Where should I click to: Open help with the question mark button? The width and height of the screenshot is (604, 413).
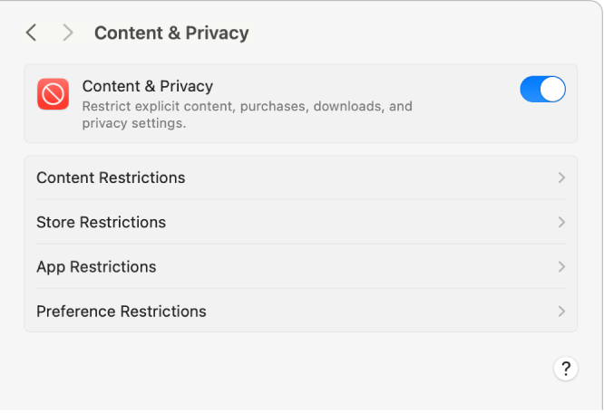pyautogui.click(x=565, y=369)
